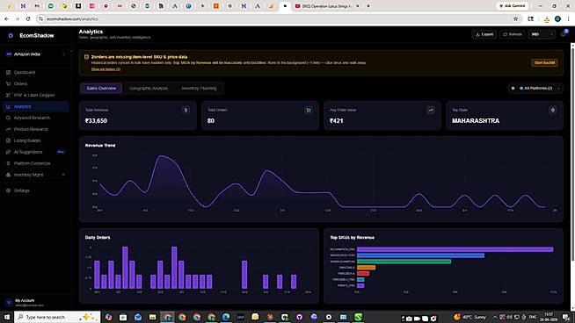
Task: Open File Explorer from the taskbar
Action: click(152, 317)
